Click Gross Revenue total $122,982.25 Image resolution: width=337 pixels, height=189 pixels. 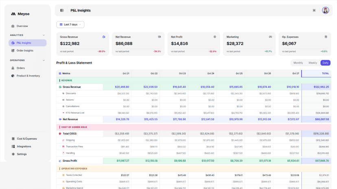click(x=321, y=87)
